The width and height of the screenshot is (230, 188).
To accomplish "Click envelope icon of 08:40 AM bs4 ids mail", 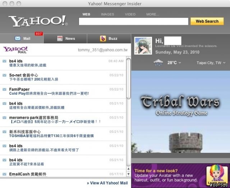I will pyautogui.click(x=4, y=61).
